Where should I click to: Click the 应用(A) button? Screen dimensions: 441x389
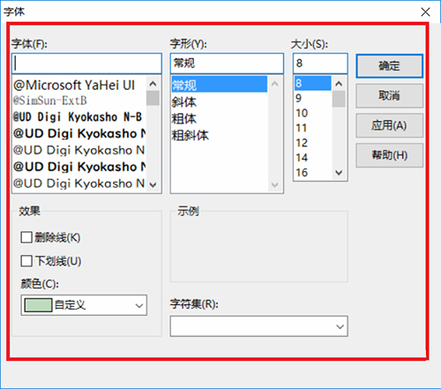tap(389, 125)
